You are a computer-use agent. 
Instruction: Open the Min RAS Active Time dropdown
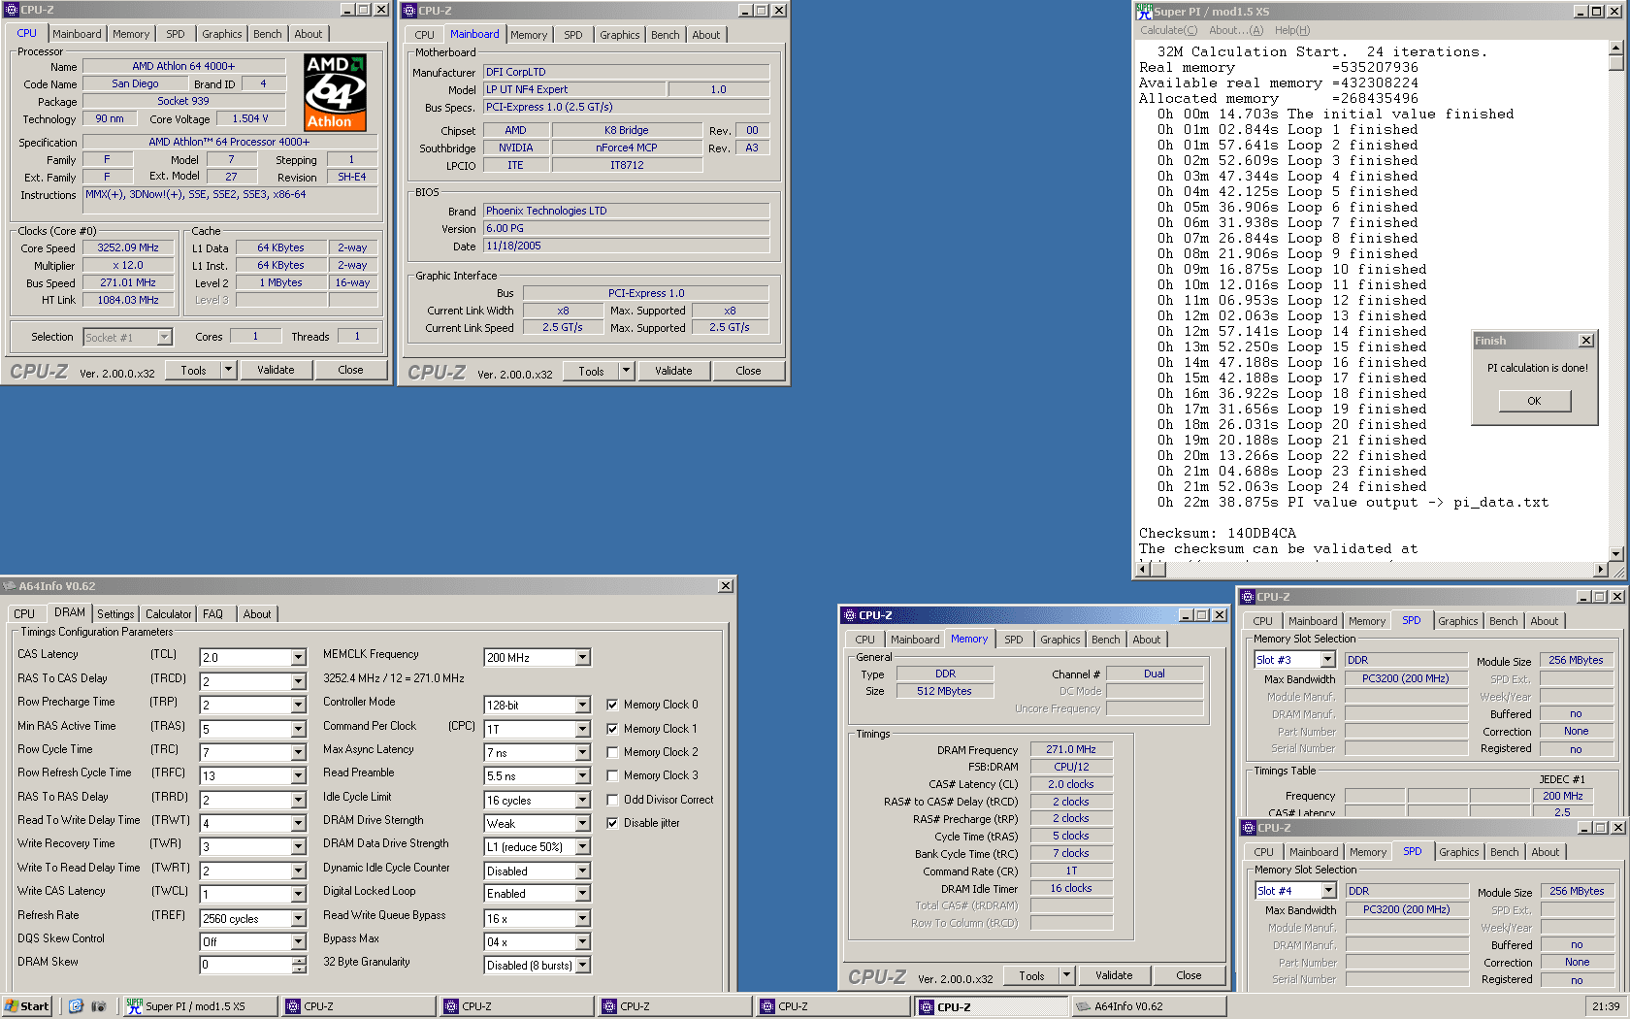tap(299, 729)
